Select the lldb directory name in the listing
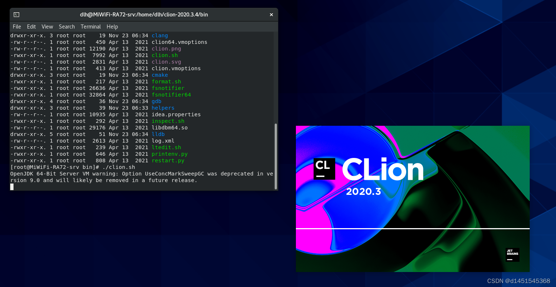Viewport: 556px width, 287px height. point(158,134)
